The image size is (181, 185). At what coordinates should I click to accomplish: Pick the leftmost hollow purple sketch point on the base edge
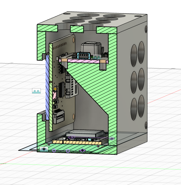coord(54,150)
